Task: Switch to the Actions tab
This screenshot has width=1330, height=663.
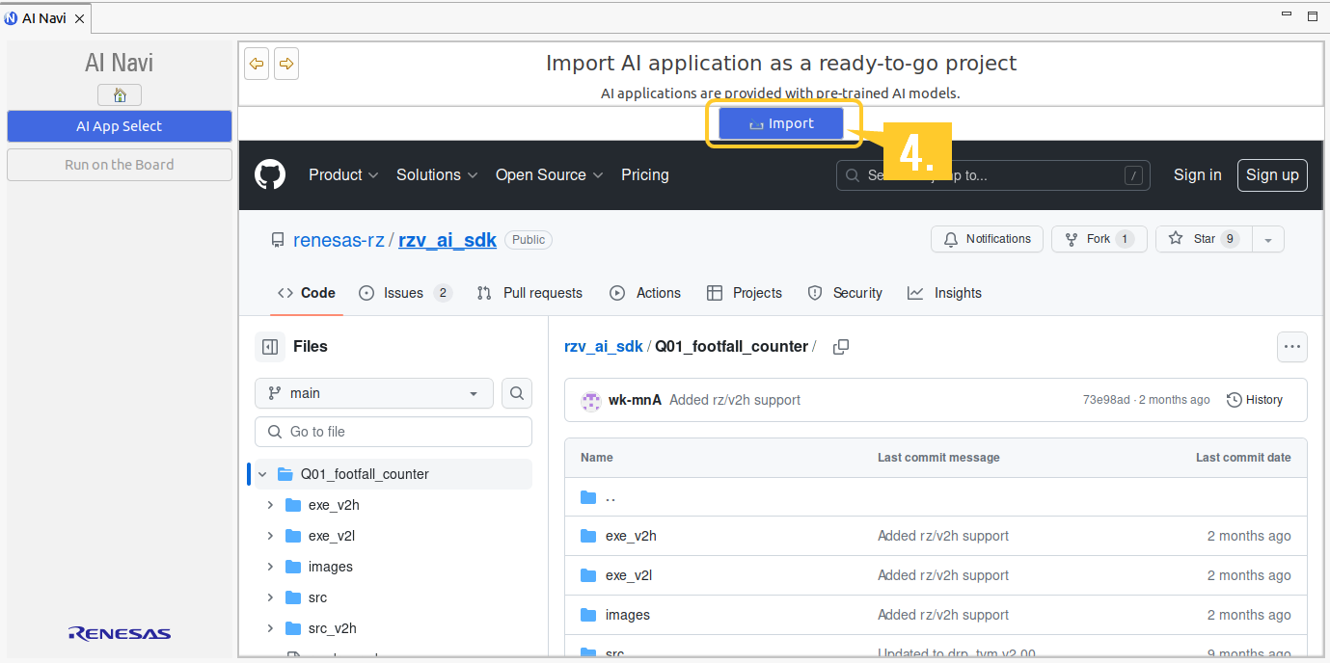Action: pos(645,293)
